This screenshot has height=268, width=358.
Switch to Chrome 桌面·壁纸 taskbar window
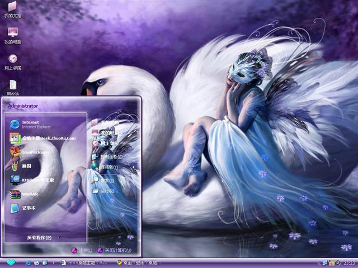[139, 263]
